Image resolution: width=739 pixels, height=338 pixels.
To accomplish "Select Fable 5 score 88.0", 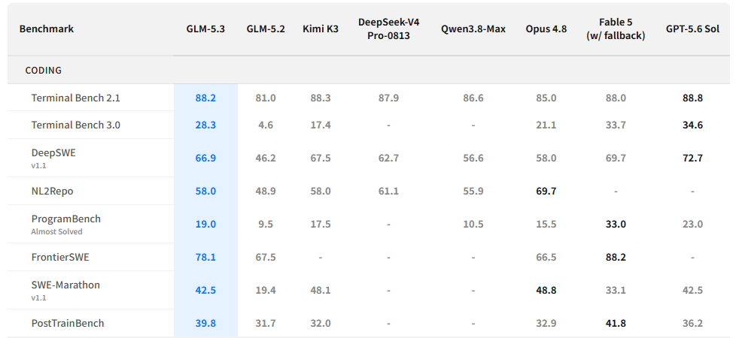I will [616, 98].
